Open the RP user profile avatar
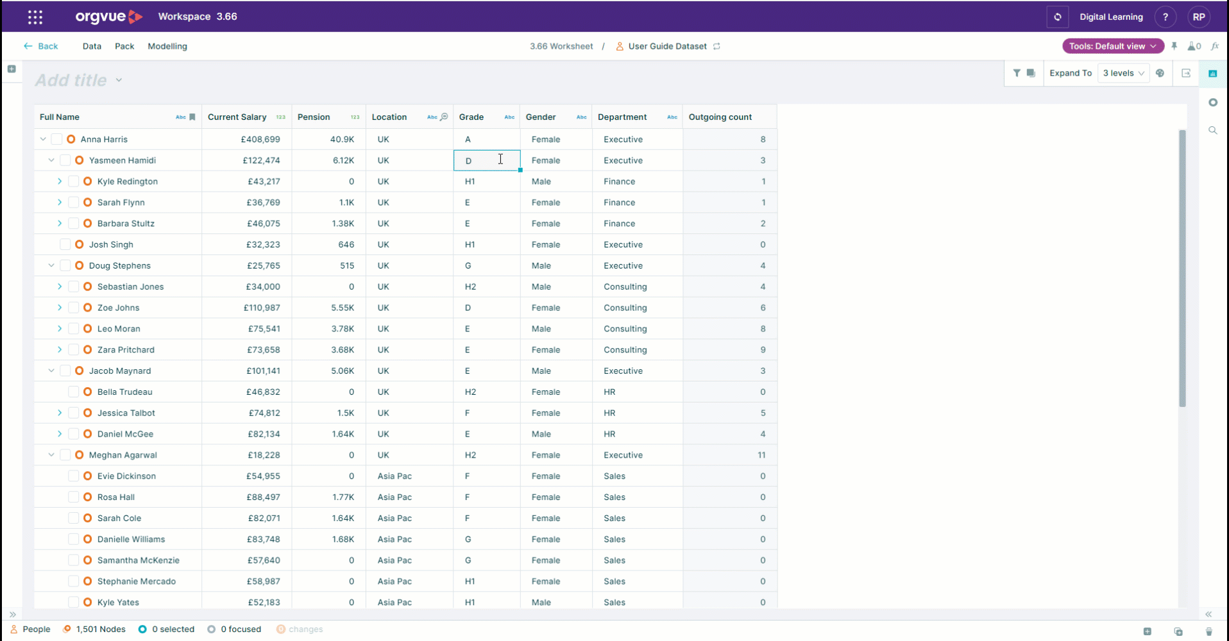The height and width of the screenshot is (641, 1229). [1199, 17]
